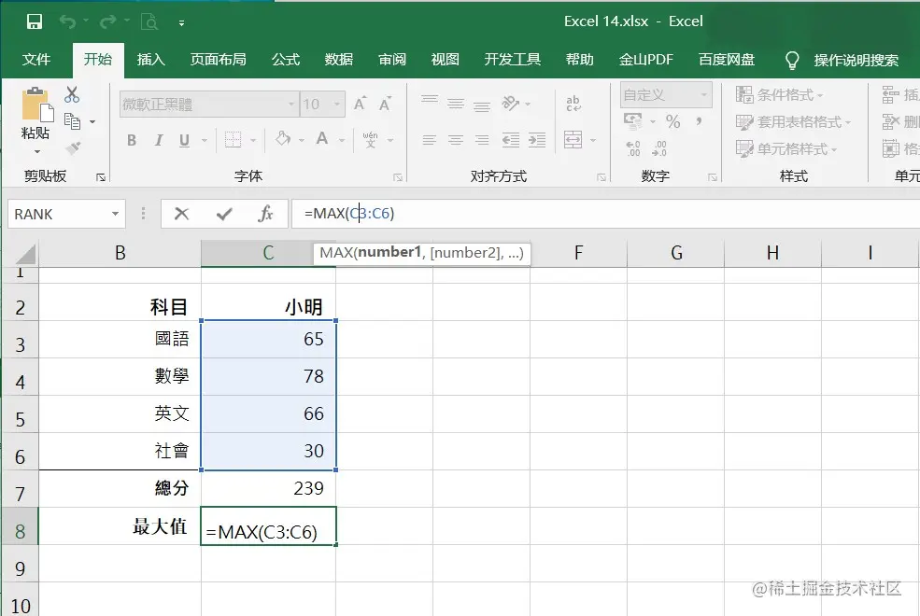Viewport: 920px width, 616px height.
Task: Toggle italic formatting
Action: click(x=159, y=140)
